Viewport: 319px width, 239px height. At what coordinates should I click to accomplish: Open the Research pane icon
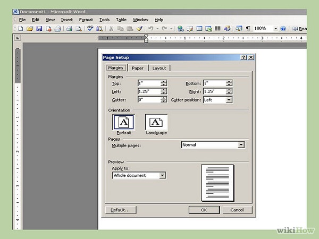pos(99,29)
